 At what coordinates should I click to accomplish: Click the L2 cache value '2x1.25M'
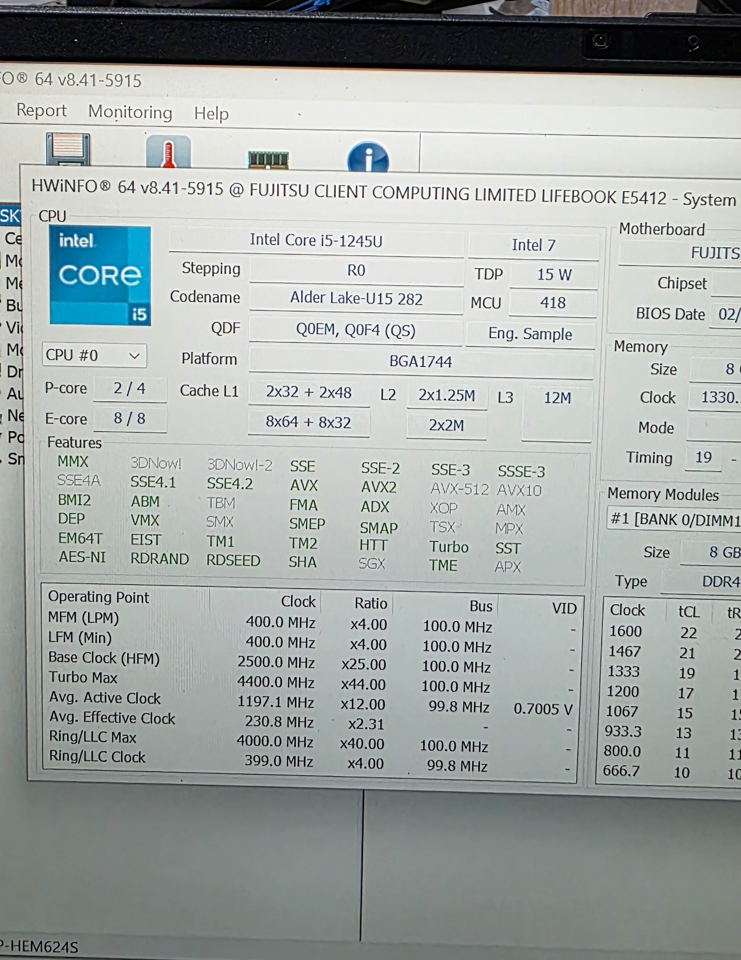447,396
